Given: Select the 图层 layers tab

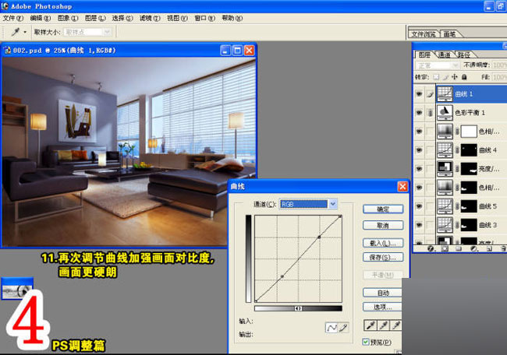Looking at the screenshot, I should coord(424,54).
